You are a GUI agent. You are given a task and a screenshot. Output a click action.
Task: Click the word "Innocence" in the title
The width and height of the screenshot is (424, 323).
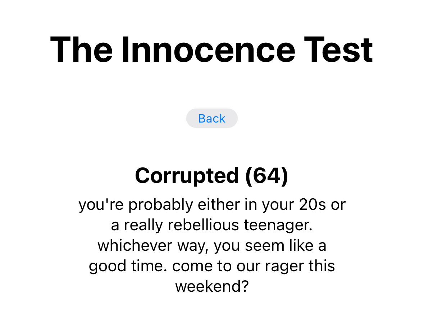point(208,50)
